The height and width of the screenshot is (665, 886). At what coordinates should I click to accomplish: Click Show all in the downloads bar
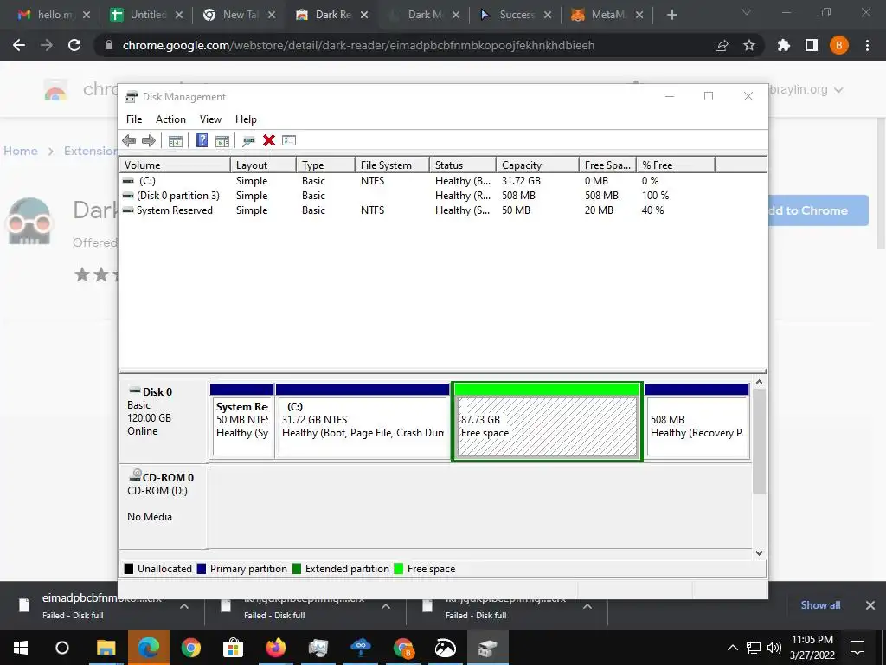pos(820,605)
